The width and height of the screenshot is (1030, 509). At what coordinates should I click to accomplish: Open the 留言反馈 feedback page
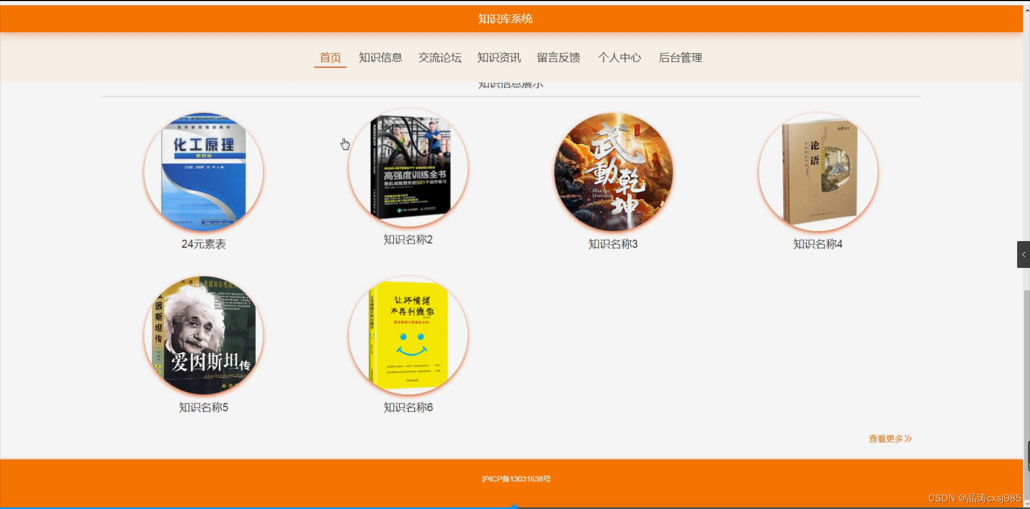(x=558, y=58)
